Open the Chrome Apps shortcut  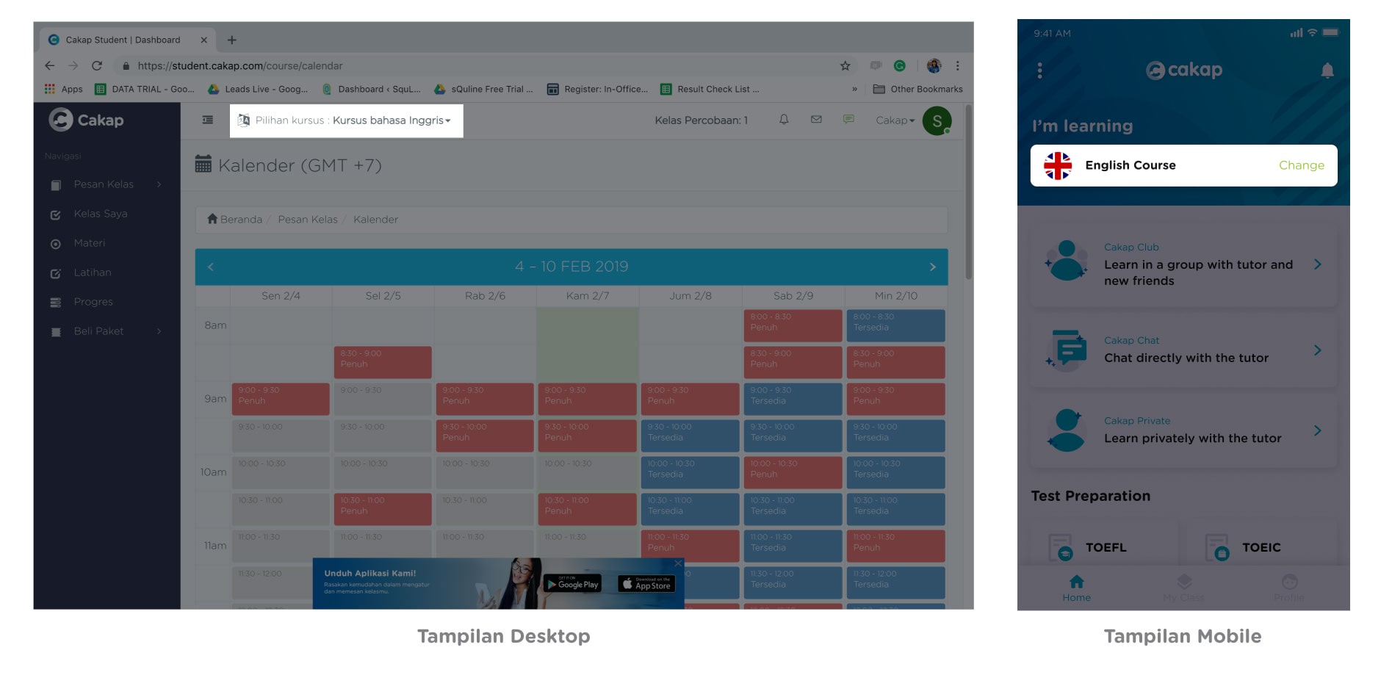point(64,89)
